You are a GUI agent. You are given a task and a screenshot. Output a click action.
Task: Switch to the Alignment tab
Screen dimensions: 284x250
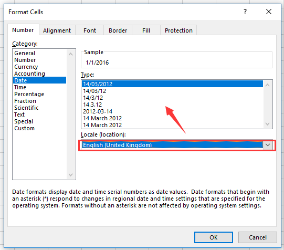pyautogui.click(x=57, y=30)
